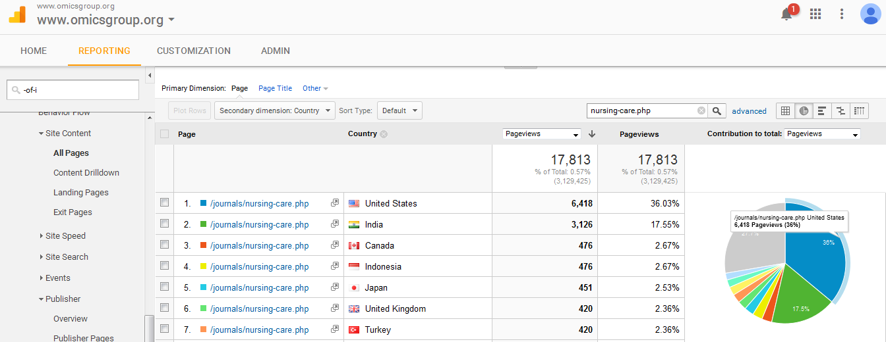Open Landing Pages report
Viewport: 886px width, 342px height.
[x=81, y=192]
